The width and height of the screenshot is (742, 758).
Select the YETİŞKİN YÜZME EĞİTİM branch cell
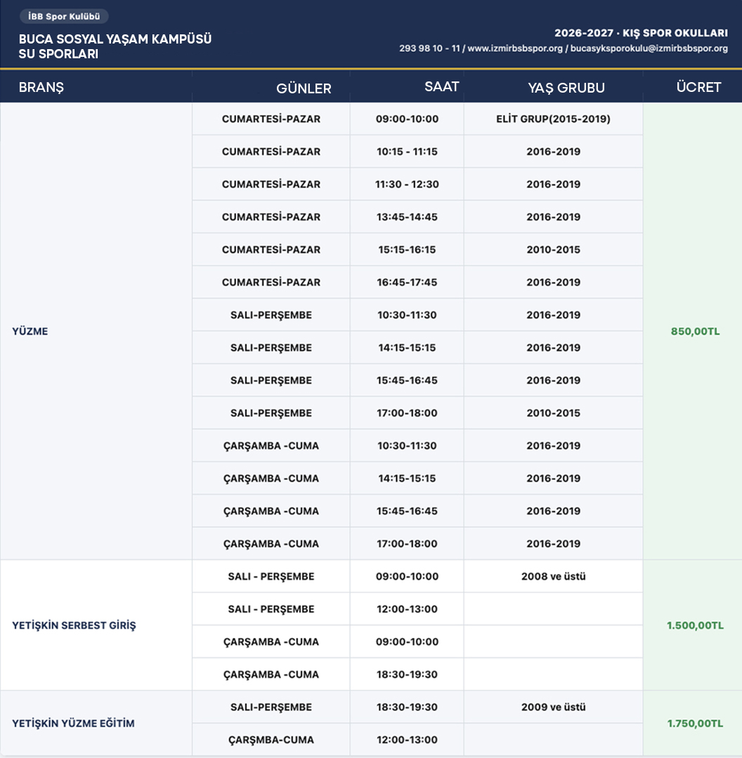96,723
